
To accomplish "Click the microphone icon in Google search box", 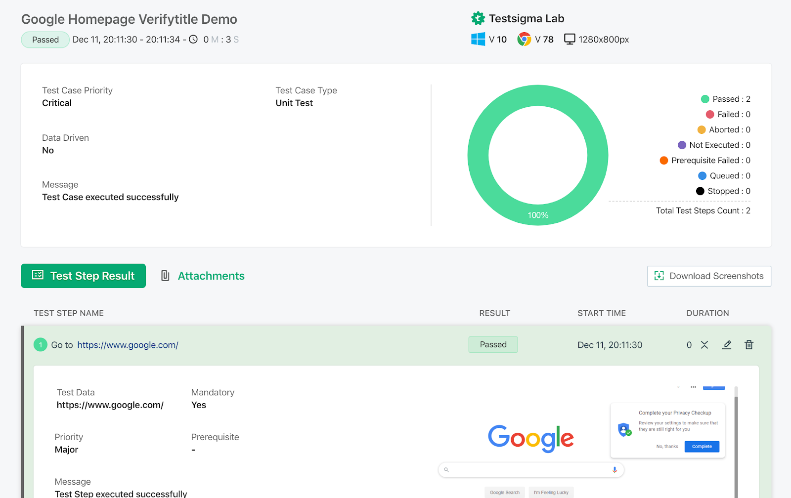I will [615, 470].
